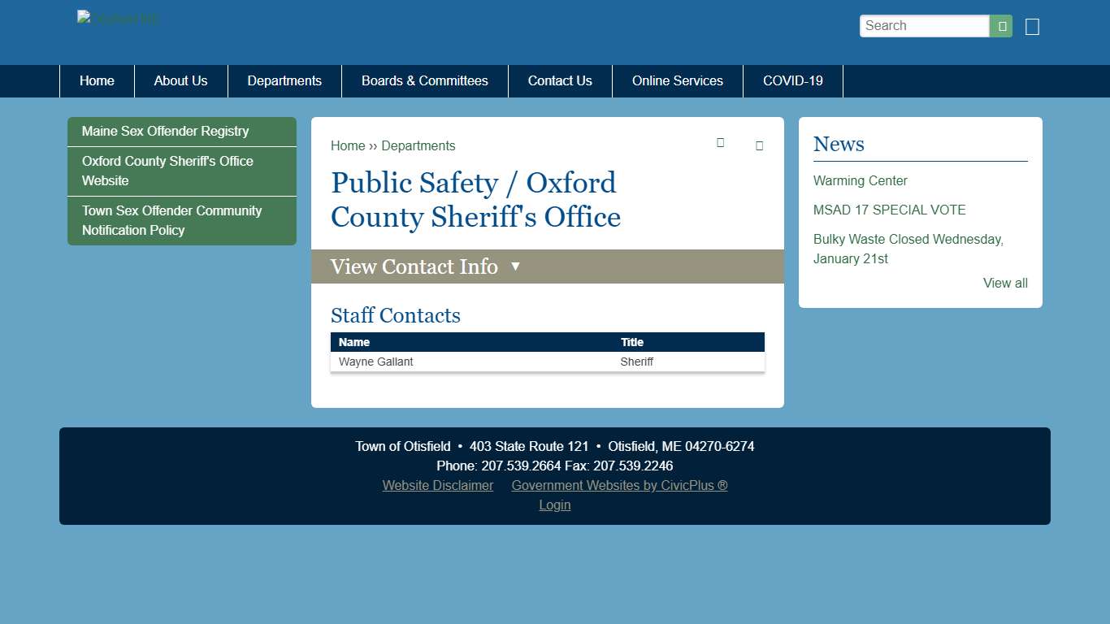The width and height of the screenshot is (1110, 624).
Task: Visit the Oxford County Sheriff's Office Website
Action: [x=167, y=171]
